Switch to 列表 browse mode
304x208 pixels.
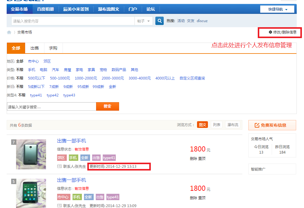216,125
